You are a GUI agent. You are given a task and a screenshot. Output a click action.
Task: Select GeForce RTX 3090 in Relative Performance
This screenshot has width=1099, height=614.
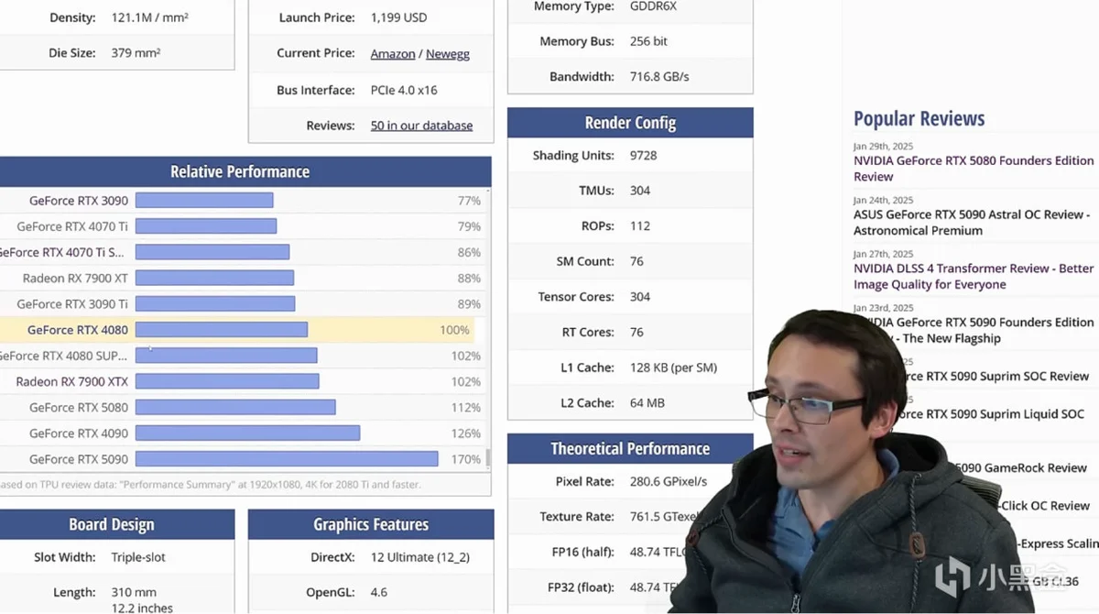79,201
